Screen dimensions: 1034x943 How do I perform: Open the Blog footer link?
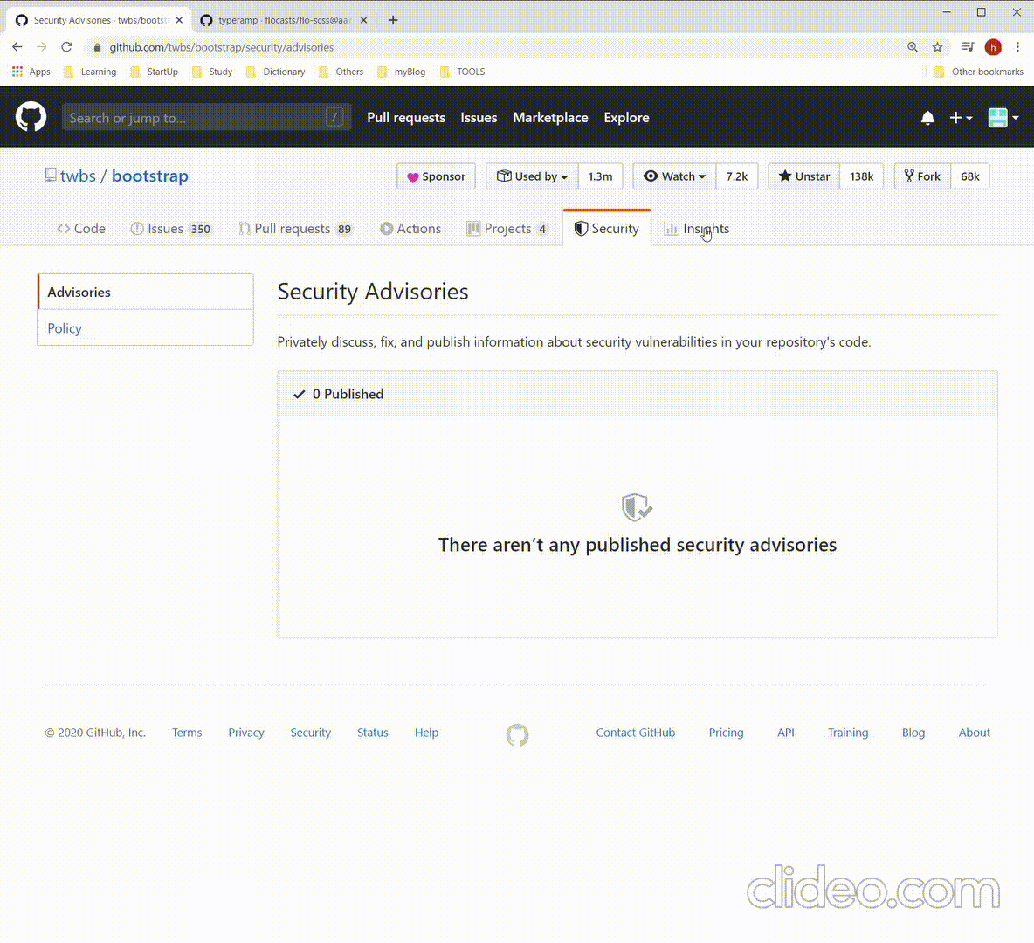[913, 733]
